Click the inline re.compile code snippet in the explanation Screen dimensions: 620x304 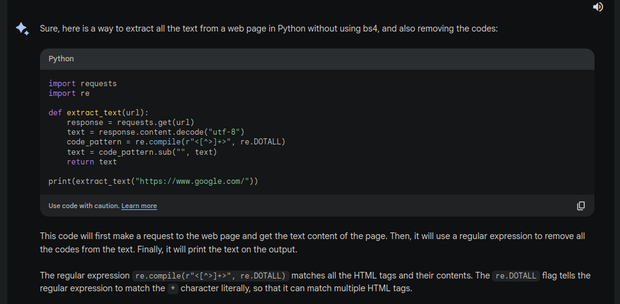click(x=211, y=275)
